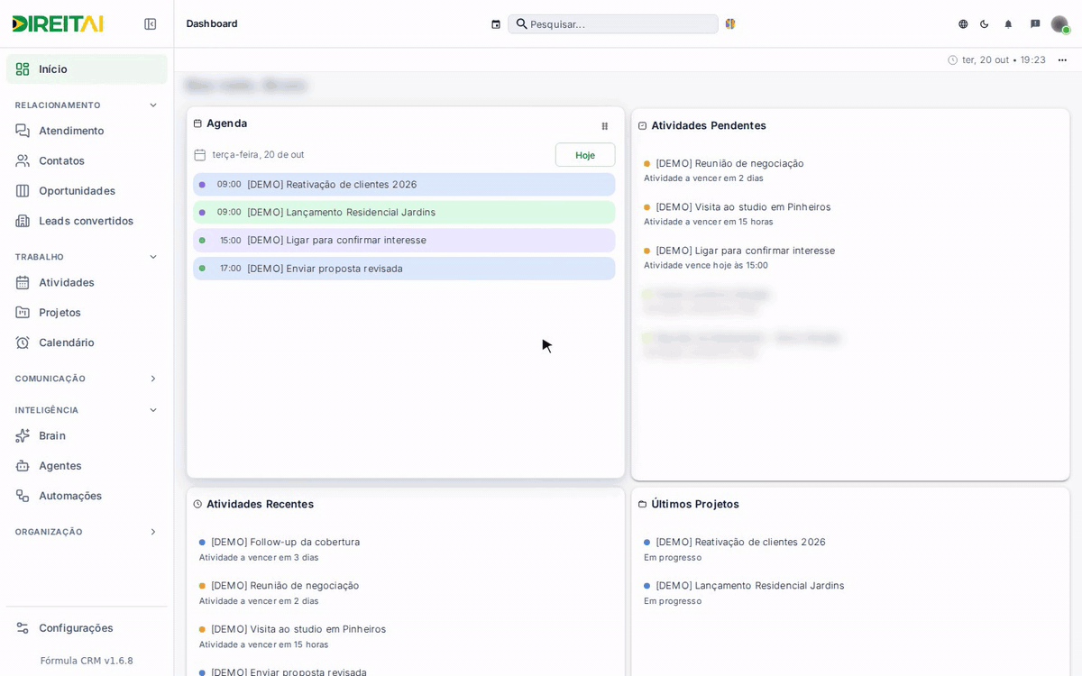Open the three-dot options menu under the avatar
1082x676 pixels.
pos(1062,60)
